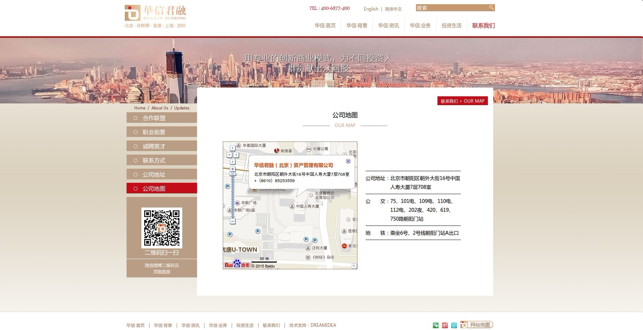Screen dimensions: 643x330
Task: Close the map info popup
Action: (x=348, y=161)
